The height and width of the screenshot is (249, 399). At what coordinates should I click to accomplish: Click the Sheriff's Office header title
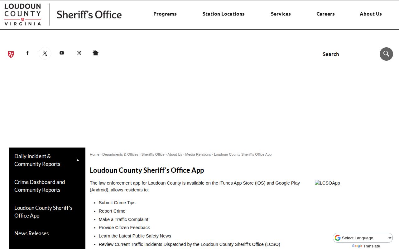(x=89, y=15)
